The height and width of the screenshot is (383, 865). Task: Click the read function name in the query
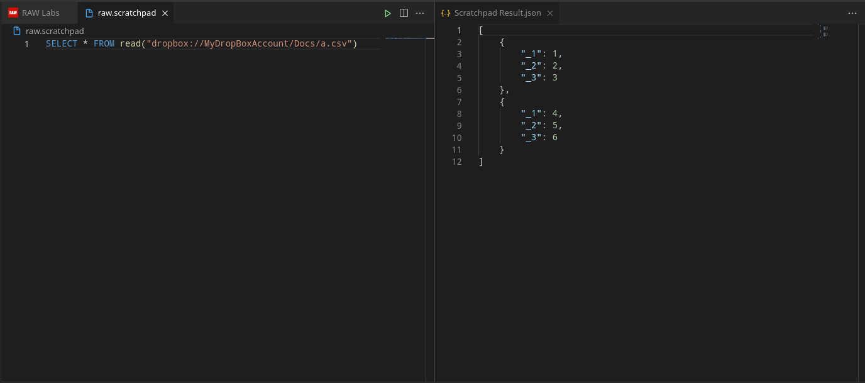pyautogui.click(x=130, y=44)
